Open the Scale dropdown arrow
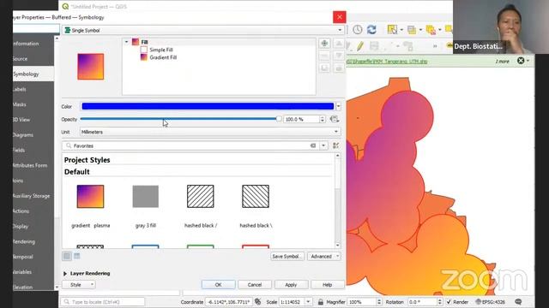The height and width of the screenshot is (308, 549). 308,302
